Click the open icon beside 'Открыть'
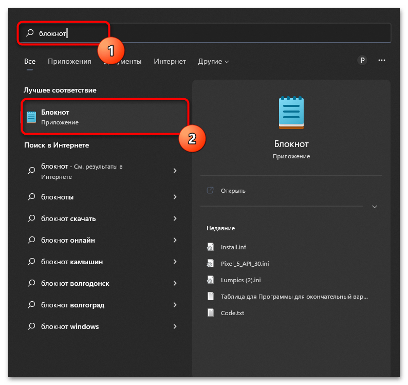The width and height of the screenshot is (408, 385). (210, 191)
